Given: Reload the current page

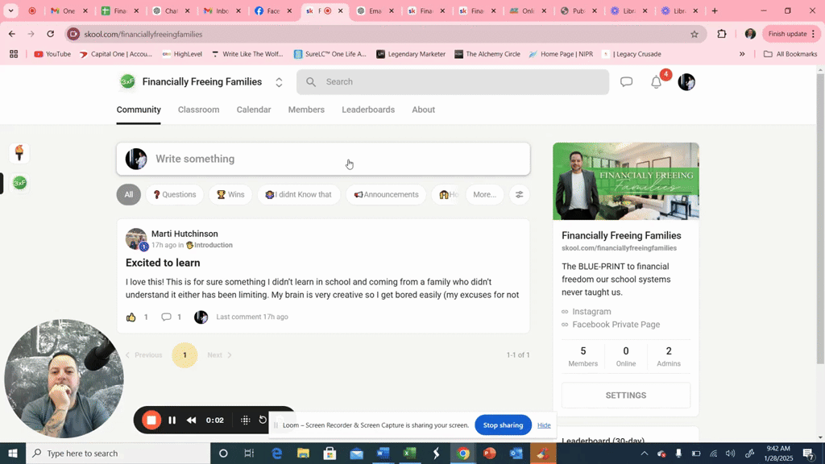Looking at the screenshot, I should [51, 34].
